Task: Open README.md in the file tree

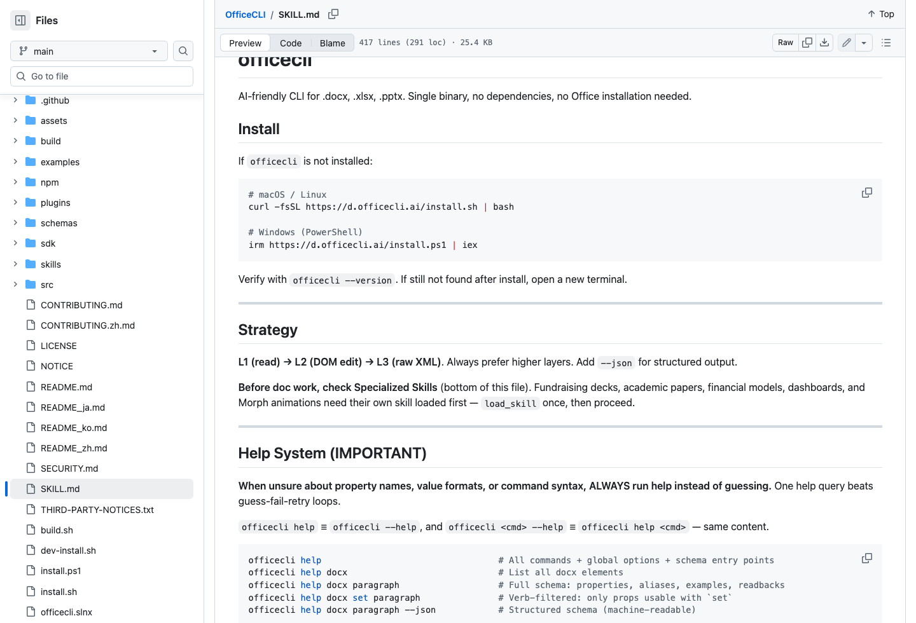Action: [x=66, y=387]
